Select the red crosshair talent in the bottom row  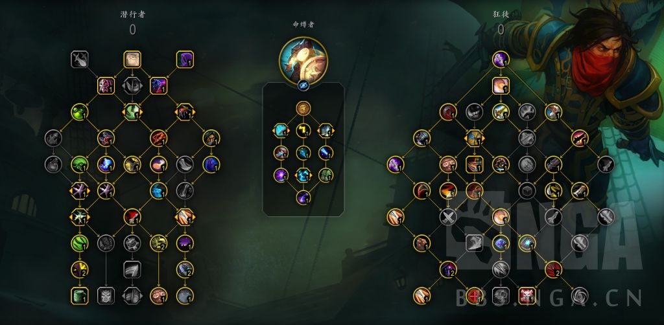(474, 296)
